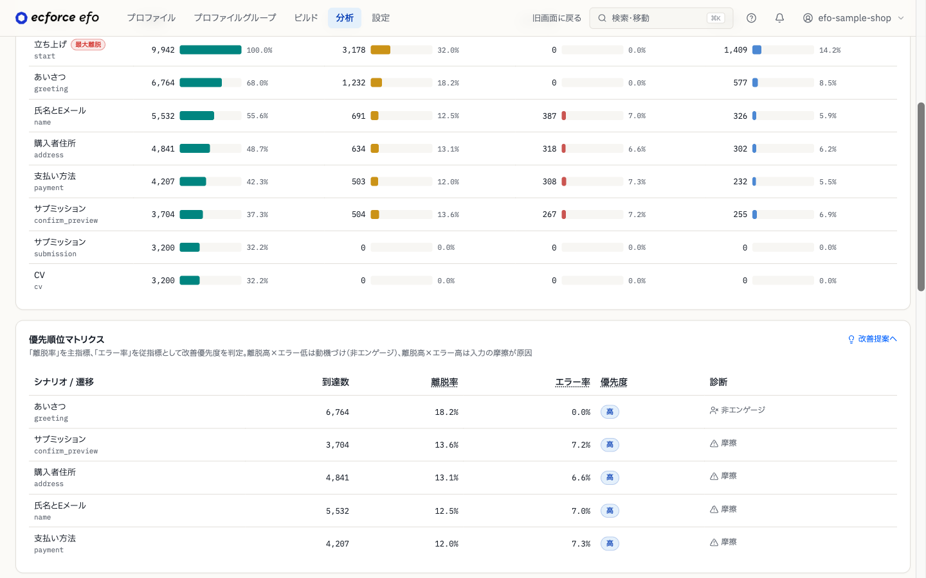Open the notifications bell

779,18
